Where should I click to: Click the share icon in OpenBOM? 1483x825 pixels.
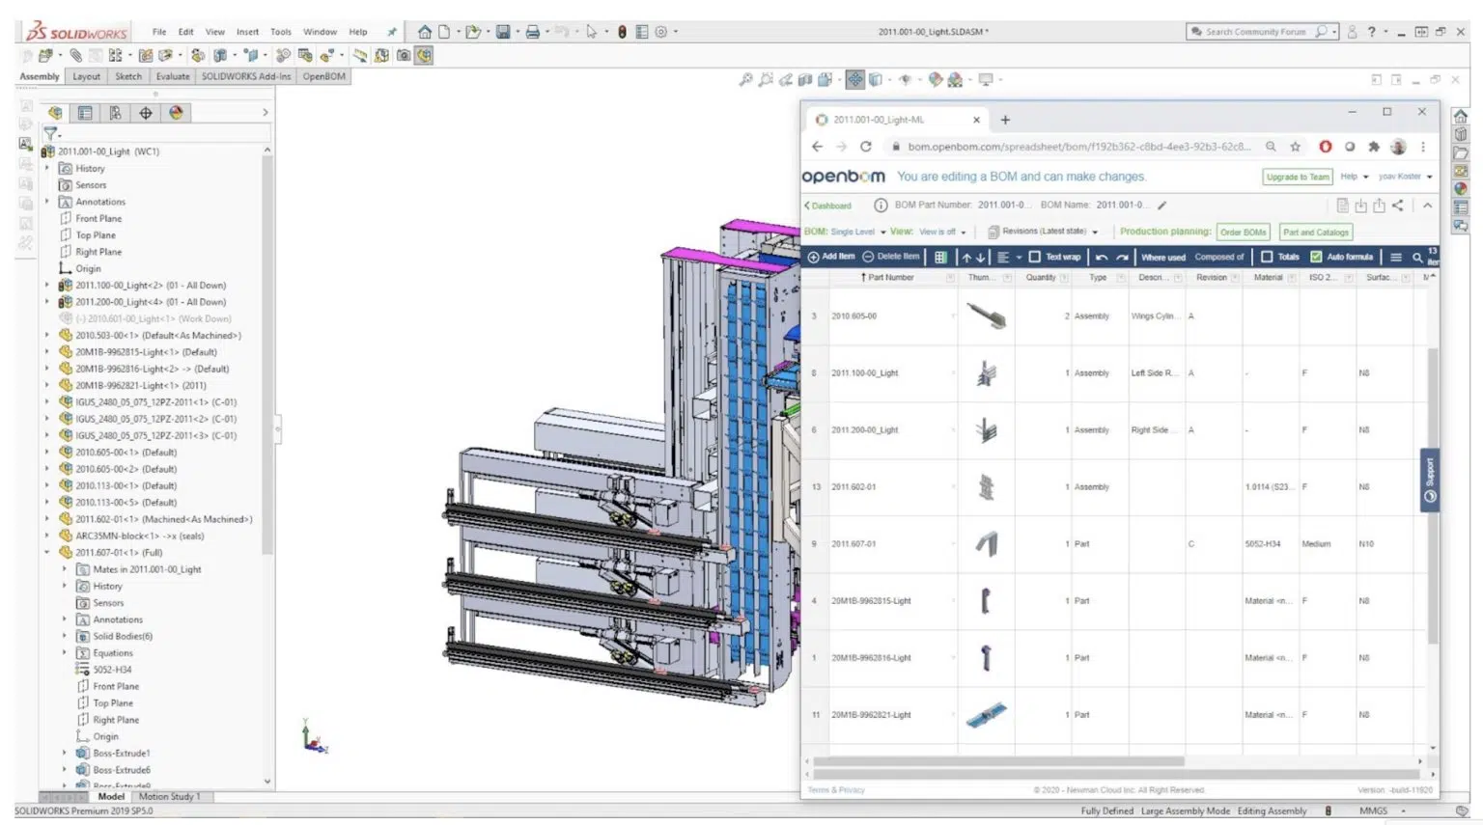tap(1397, 206)
